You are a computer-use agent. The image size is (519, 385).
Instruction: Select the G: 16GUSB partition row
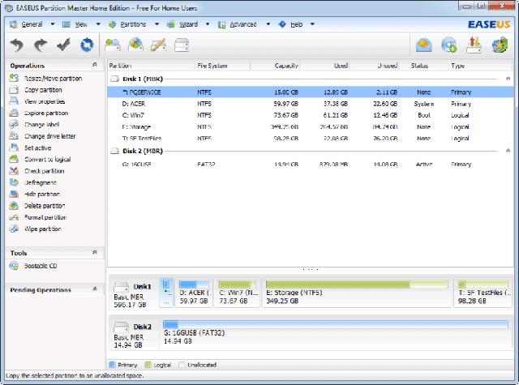click(x=311, y=164)
